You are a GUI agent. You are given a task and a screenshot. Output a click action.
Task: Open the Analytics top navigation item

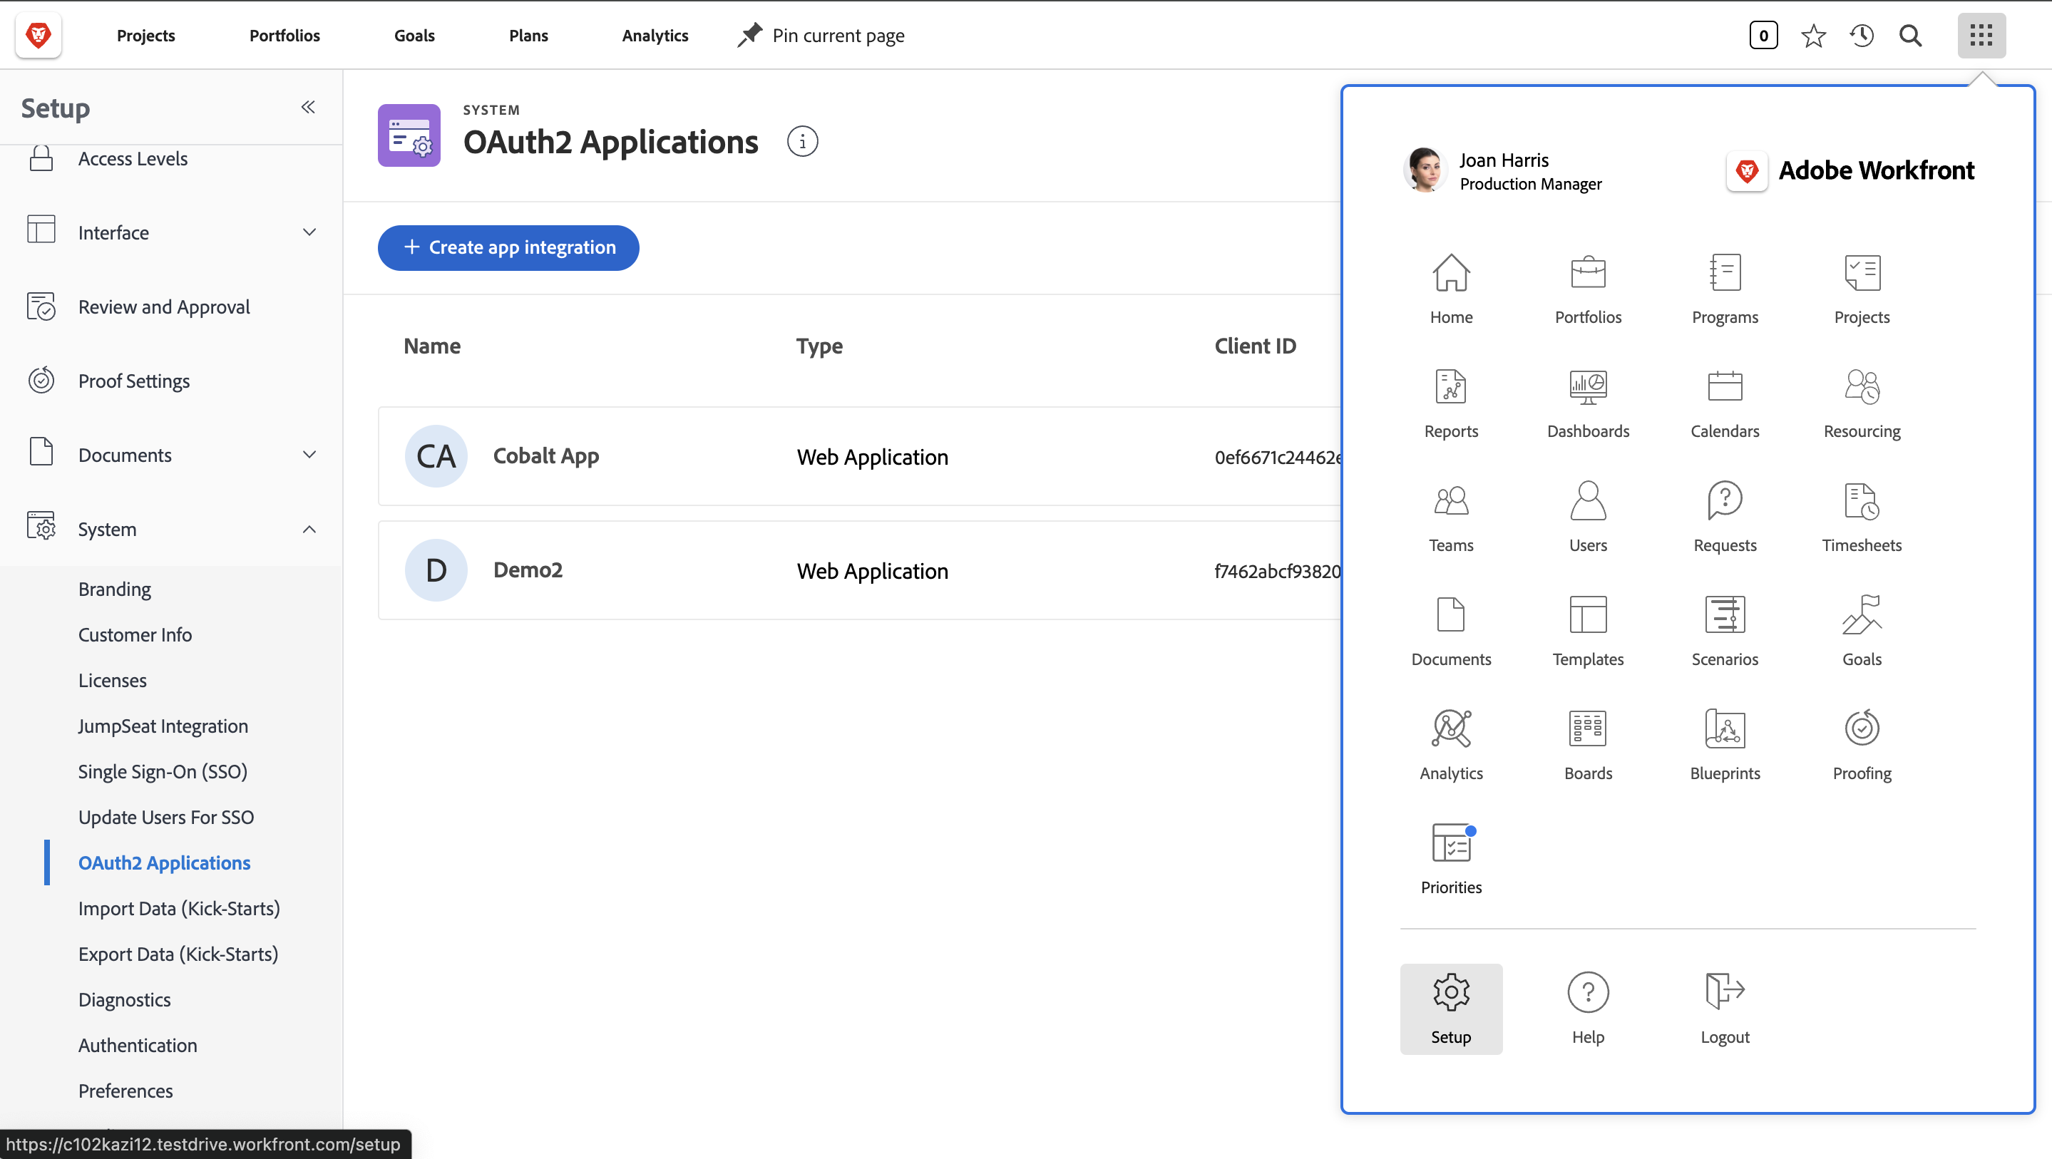coord(655,35)
